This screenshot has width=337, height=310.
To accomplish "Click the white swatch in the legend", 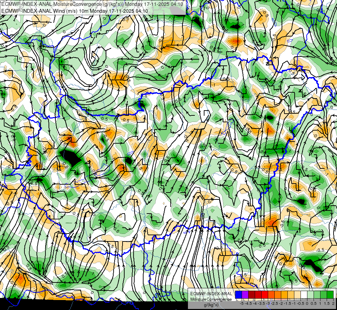I will pyautogui.click(x=304, y=295).
